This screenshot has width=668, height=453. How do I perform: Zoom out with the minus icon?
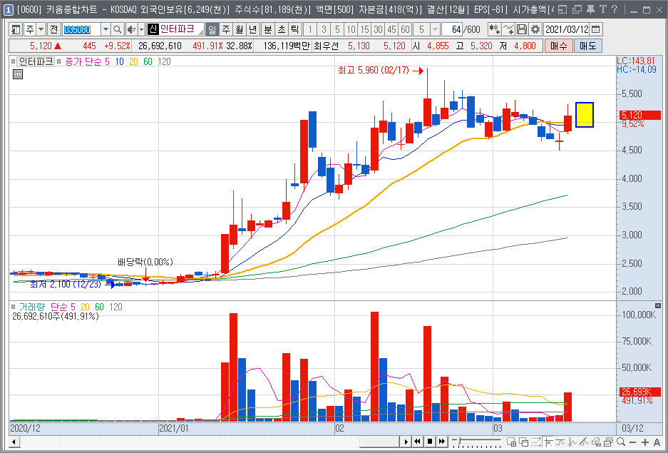click(632, 442)
